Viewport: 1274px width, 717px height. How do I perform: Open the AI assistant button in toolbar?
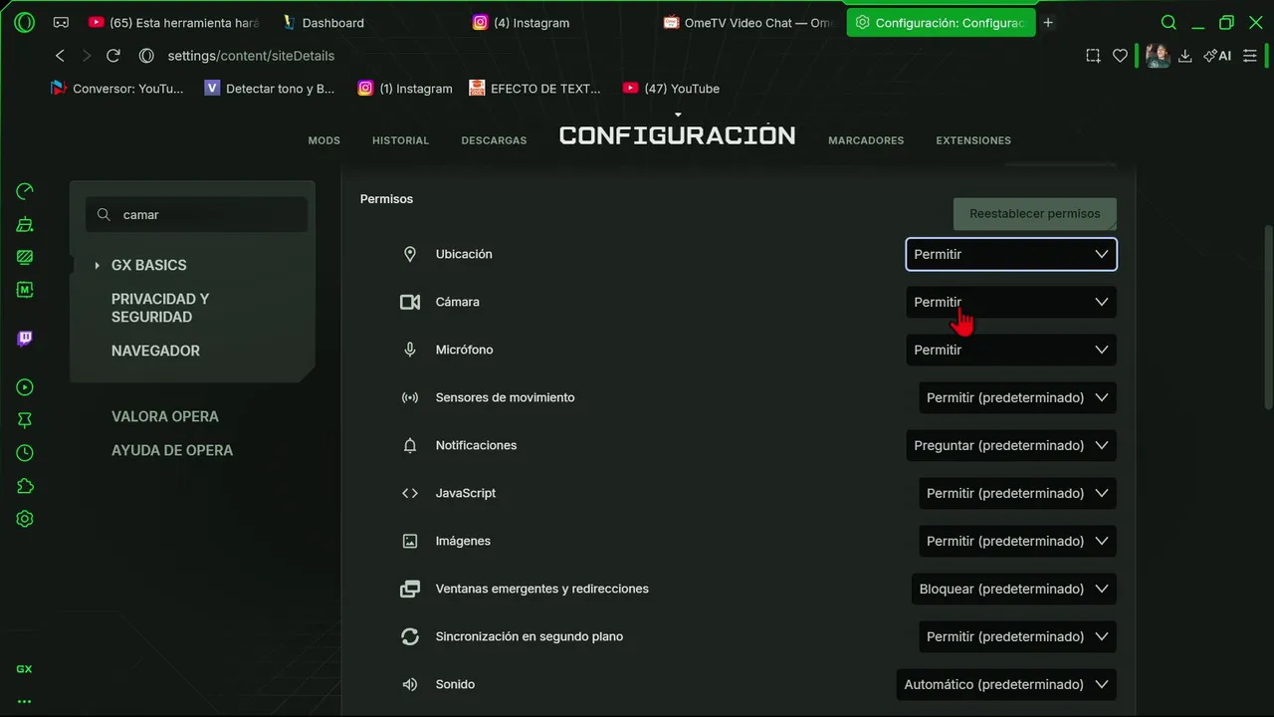click(1217, 56)
